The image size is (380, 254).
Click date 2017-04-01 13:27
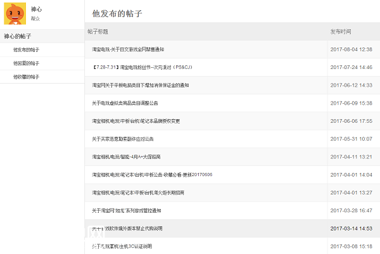pos(351,193)
